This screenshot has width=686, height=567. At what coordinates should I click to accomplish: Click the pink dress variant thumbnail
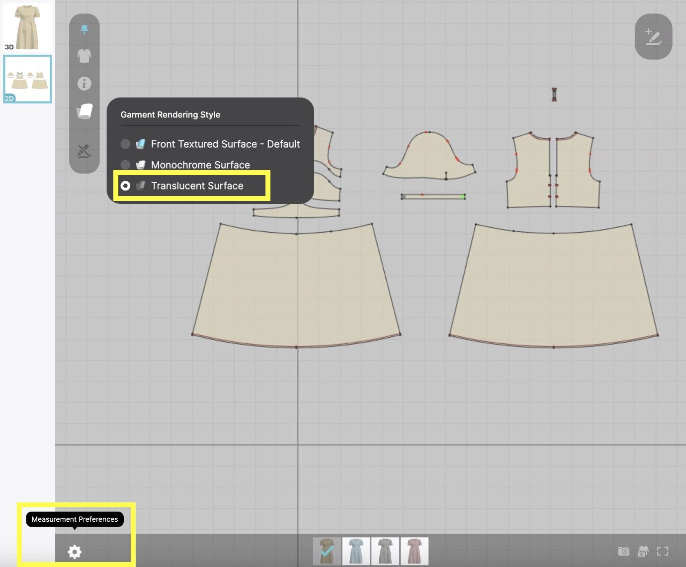[x=414, y=551]
